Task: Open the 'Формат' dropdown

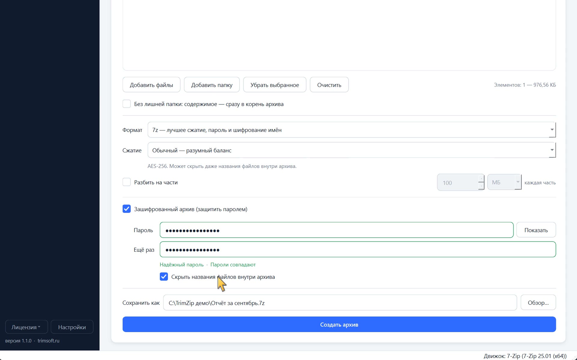Action: 352,130
